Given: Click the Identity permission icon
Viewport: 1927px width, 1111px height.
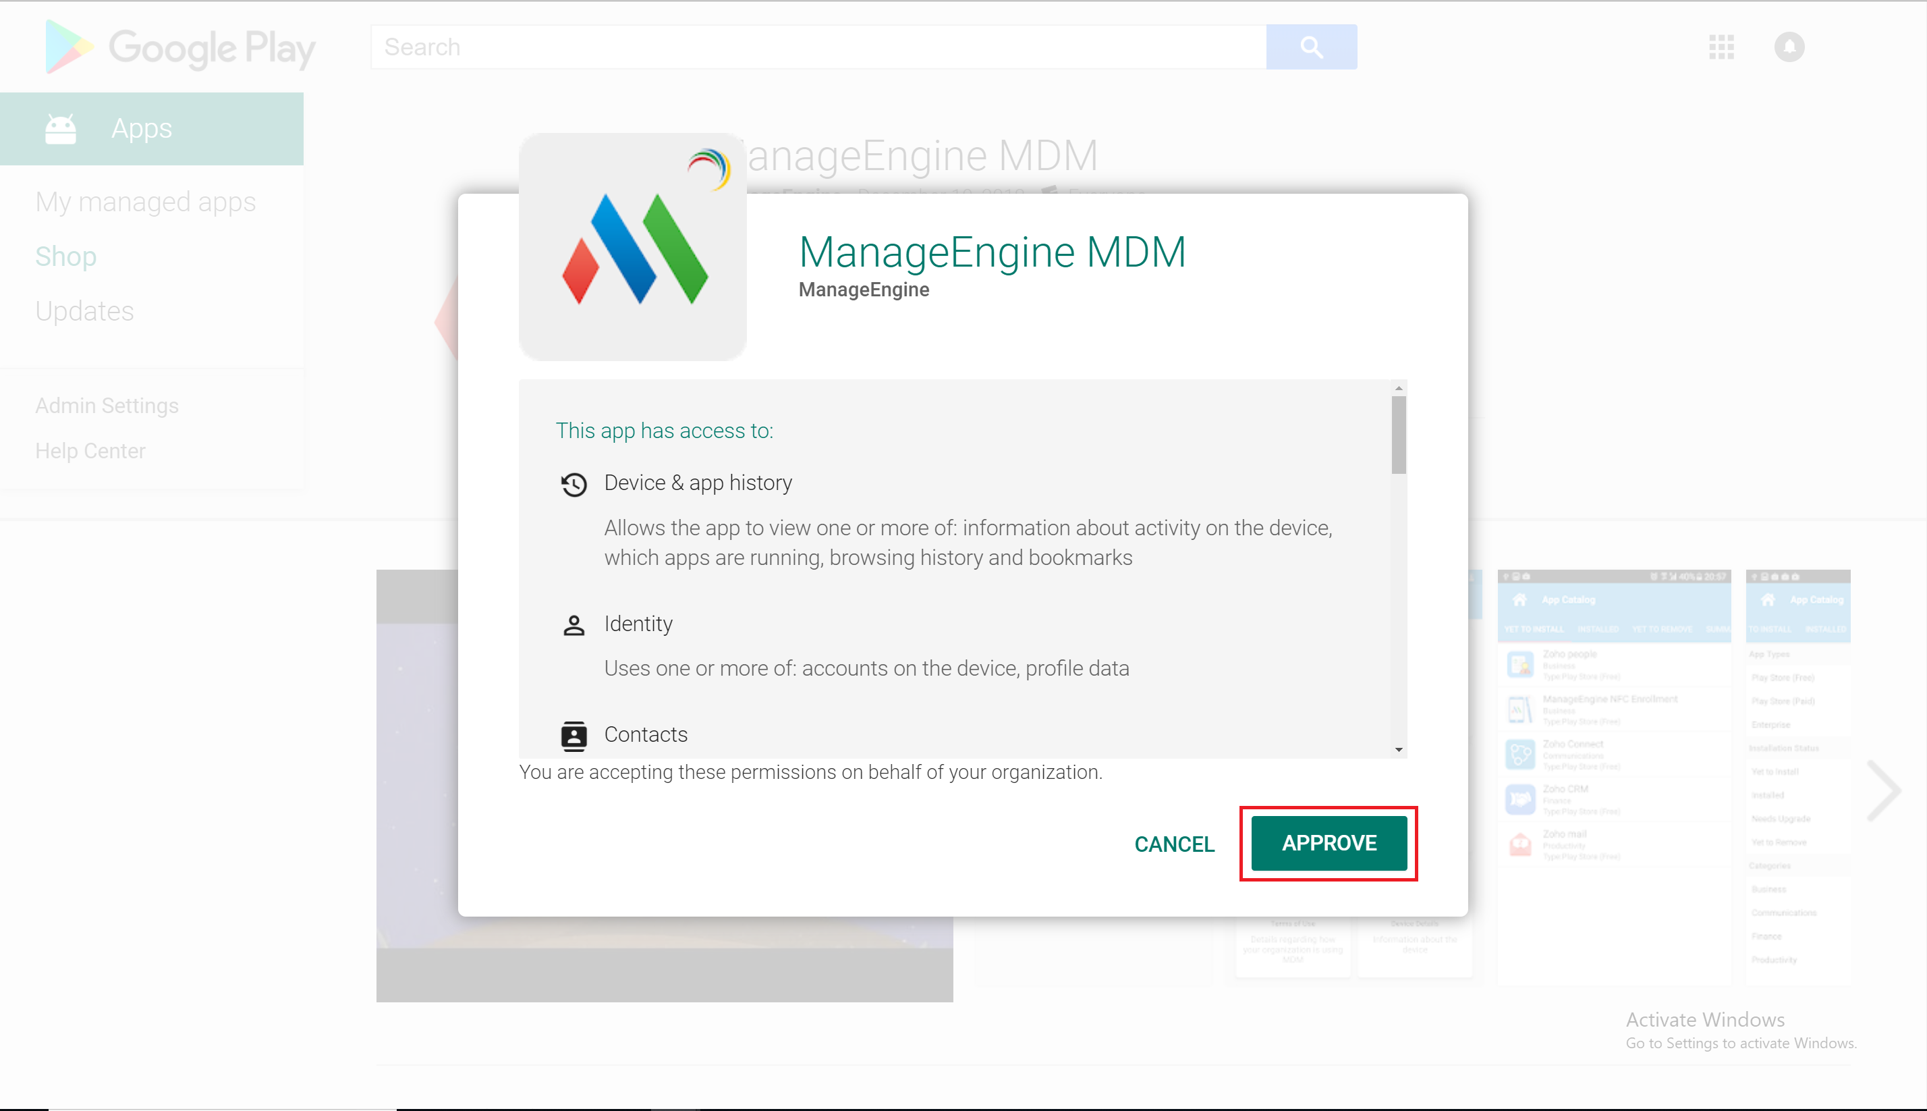Looking at the screenshot, I should tap(574, 624).
